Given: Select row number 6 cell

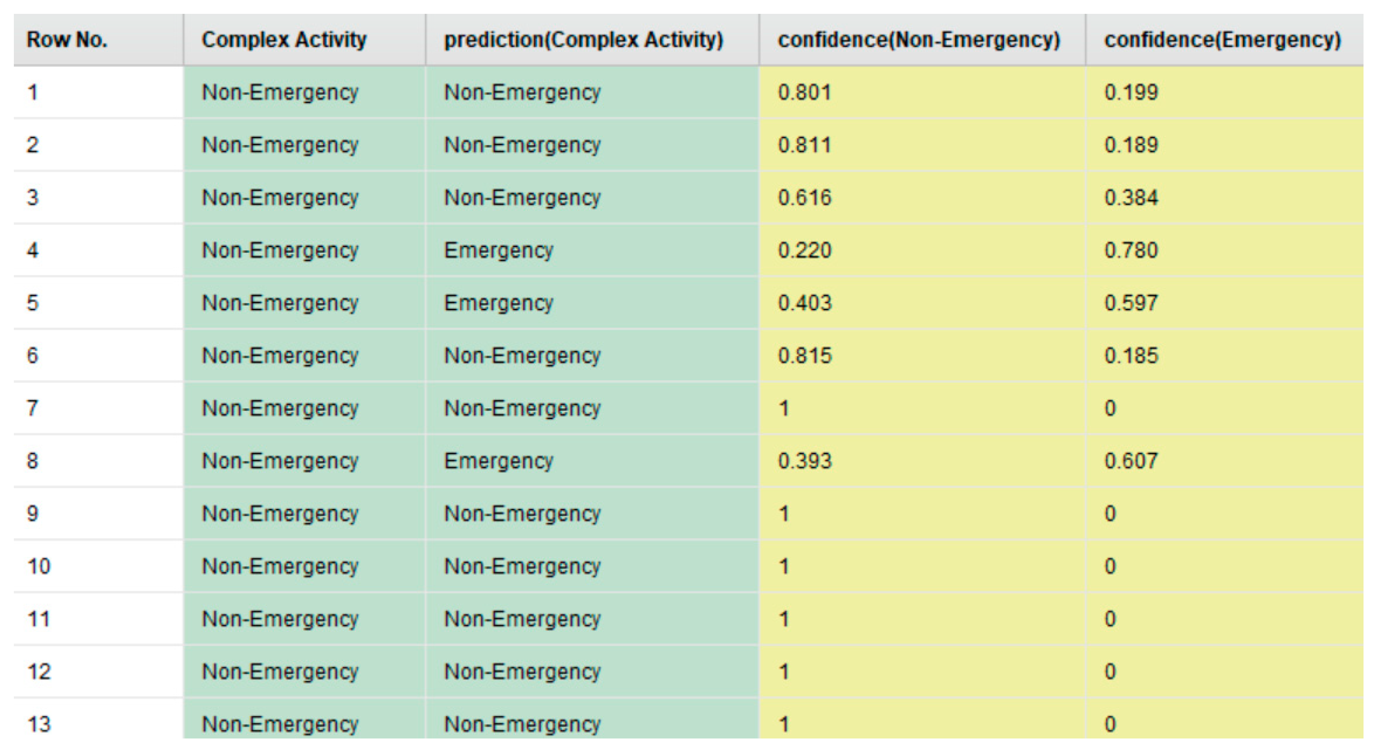Looking at the screenshot, I should point(33,355).
